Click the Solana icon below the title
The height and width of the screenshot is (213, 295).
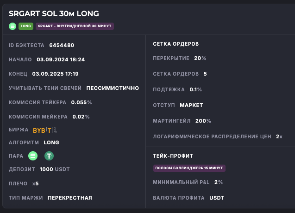click(x=13, y=26)
